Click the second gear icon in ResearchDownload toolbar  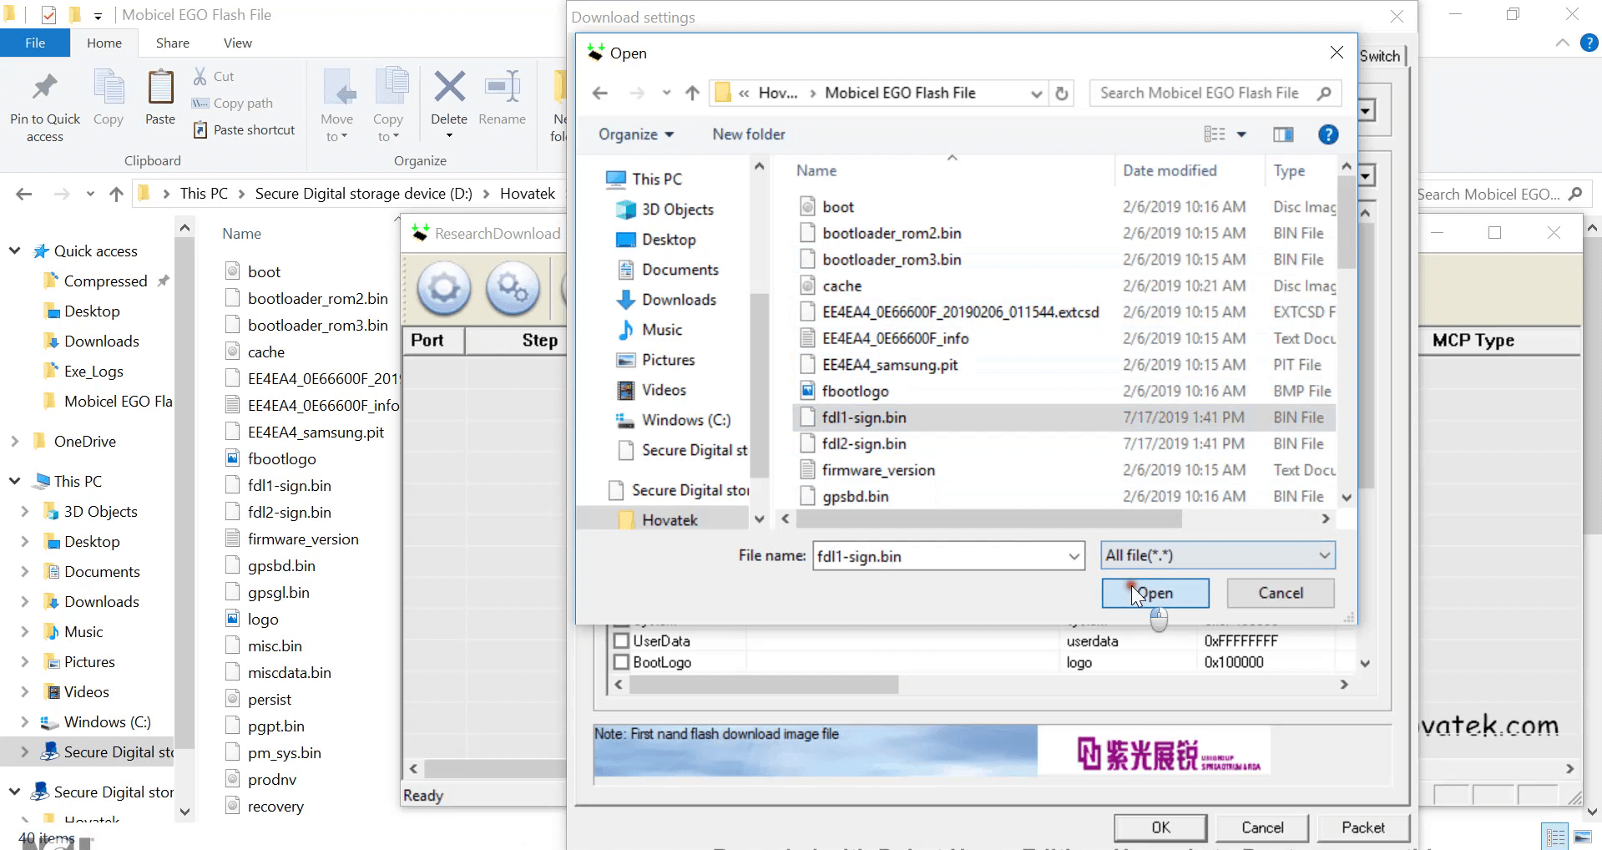click(513, 289)
